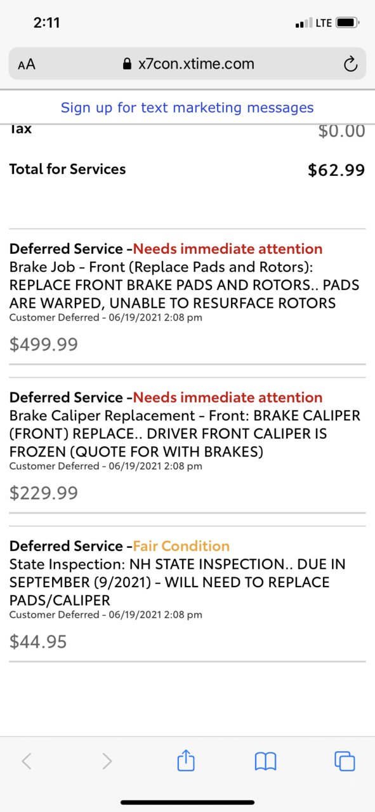Tap the battery indicator in status bar
The height and width of the screenshot is (812, 375).
click(x=348, y=23)
